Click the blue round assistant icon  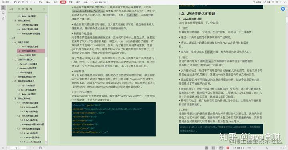click(283, 9)
